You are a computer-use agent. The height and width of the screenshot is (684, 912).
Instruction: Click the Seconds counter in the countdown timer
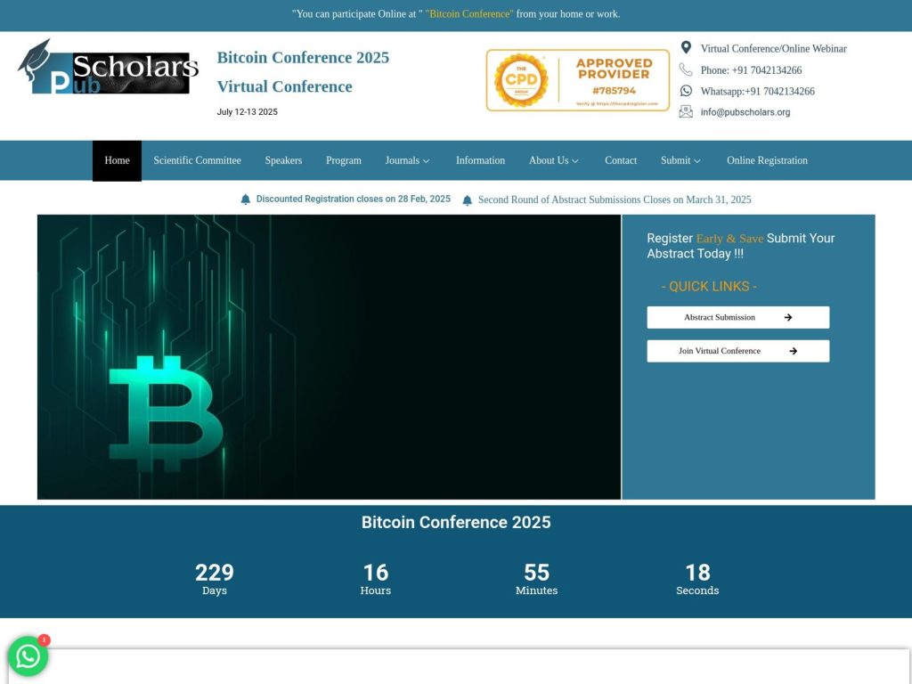coord(697,579)
